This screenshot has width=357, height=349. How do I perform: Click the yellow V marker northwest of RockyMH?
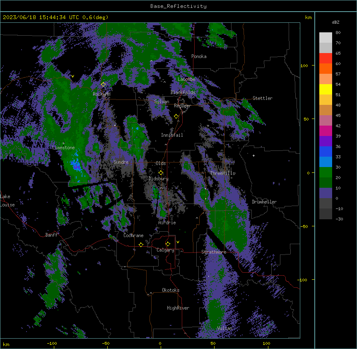tap(72, 76)
